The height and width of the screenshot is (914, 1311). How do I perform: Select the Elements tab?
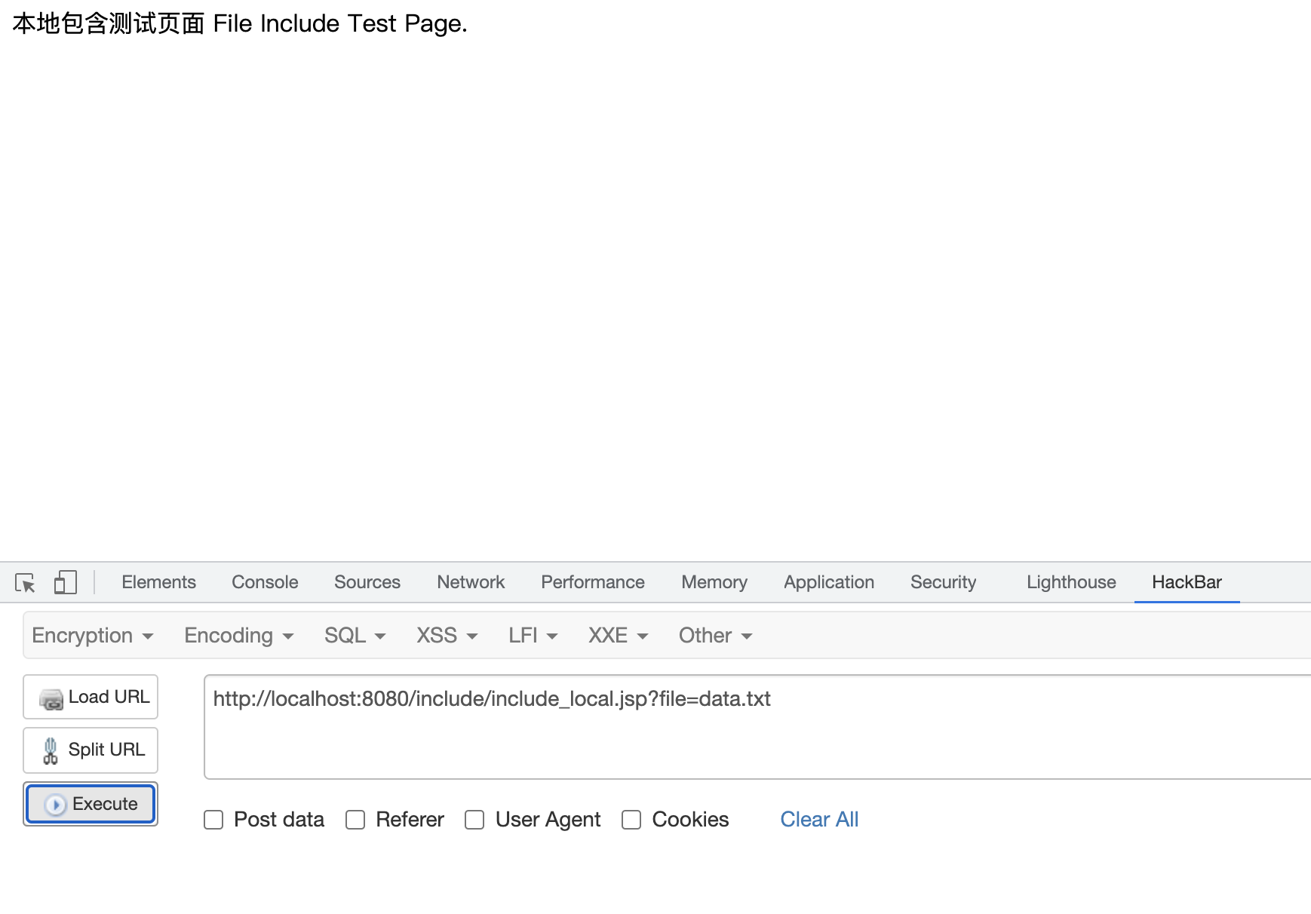click(x=158, y=583)
